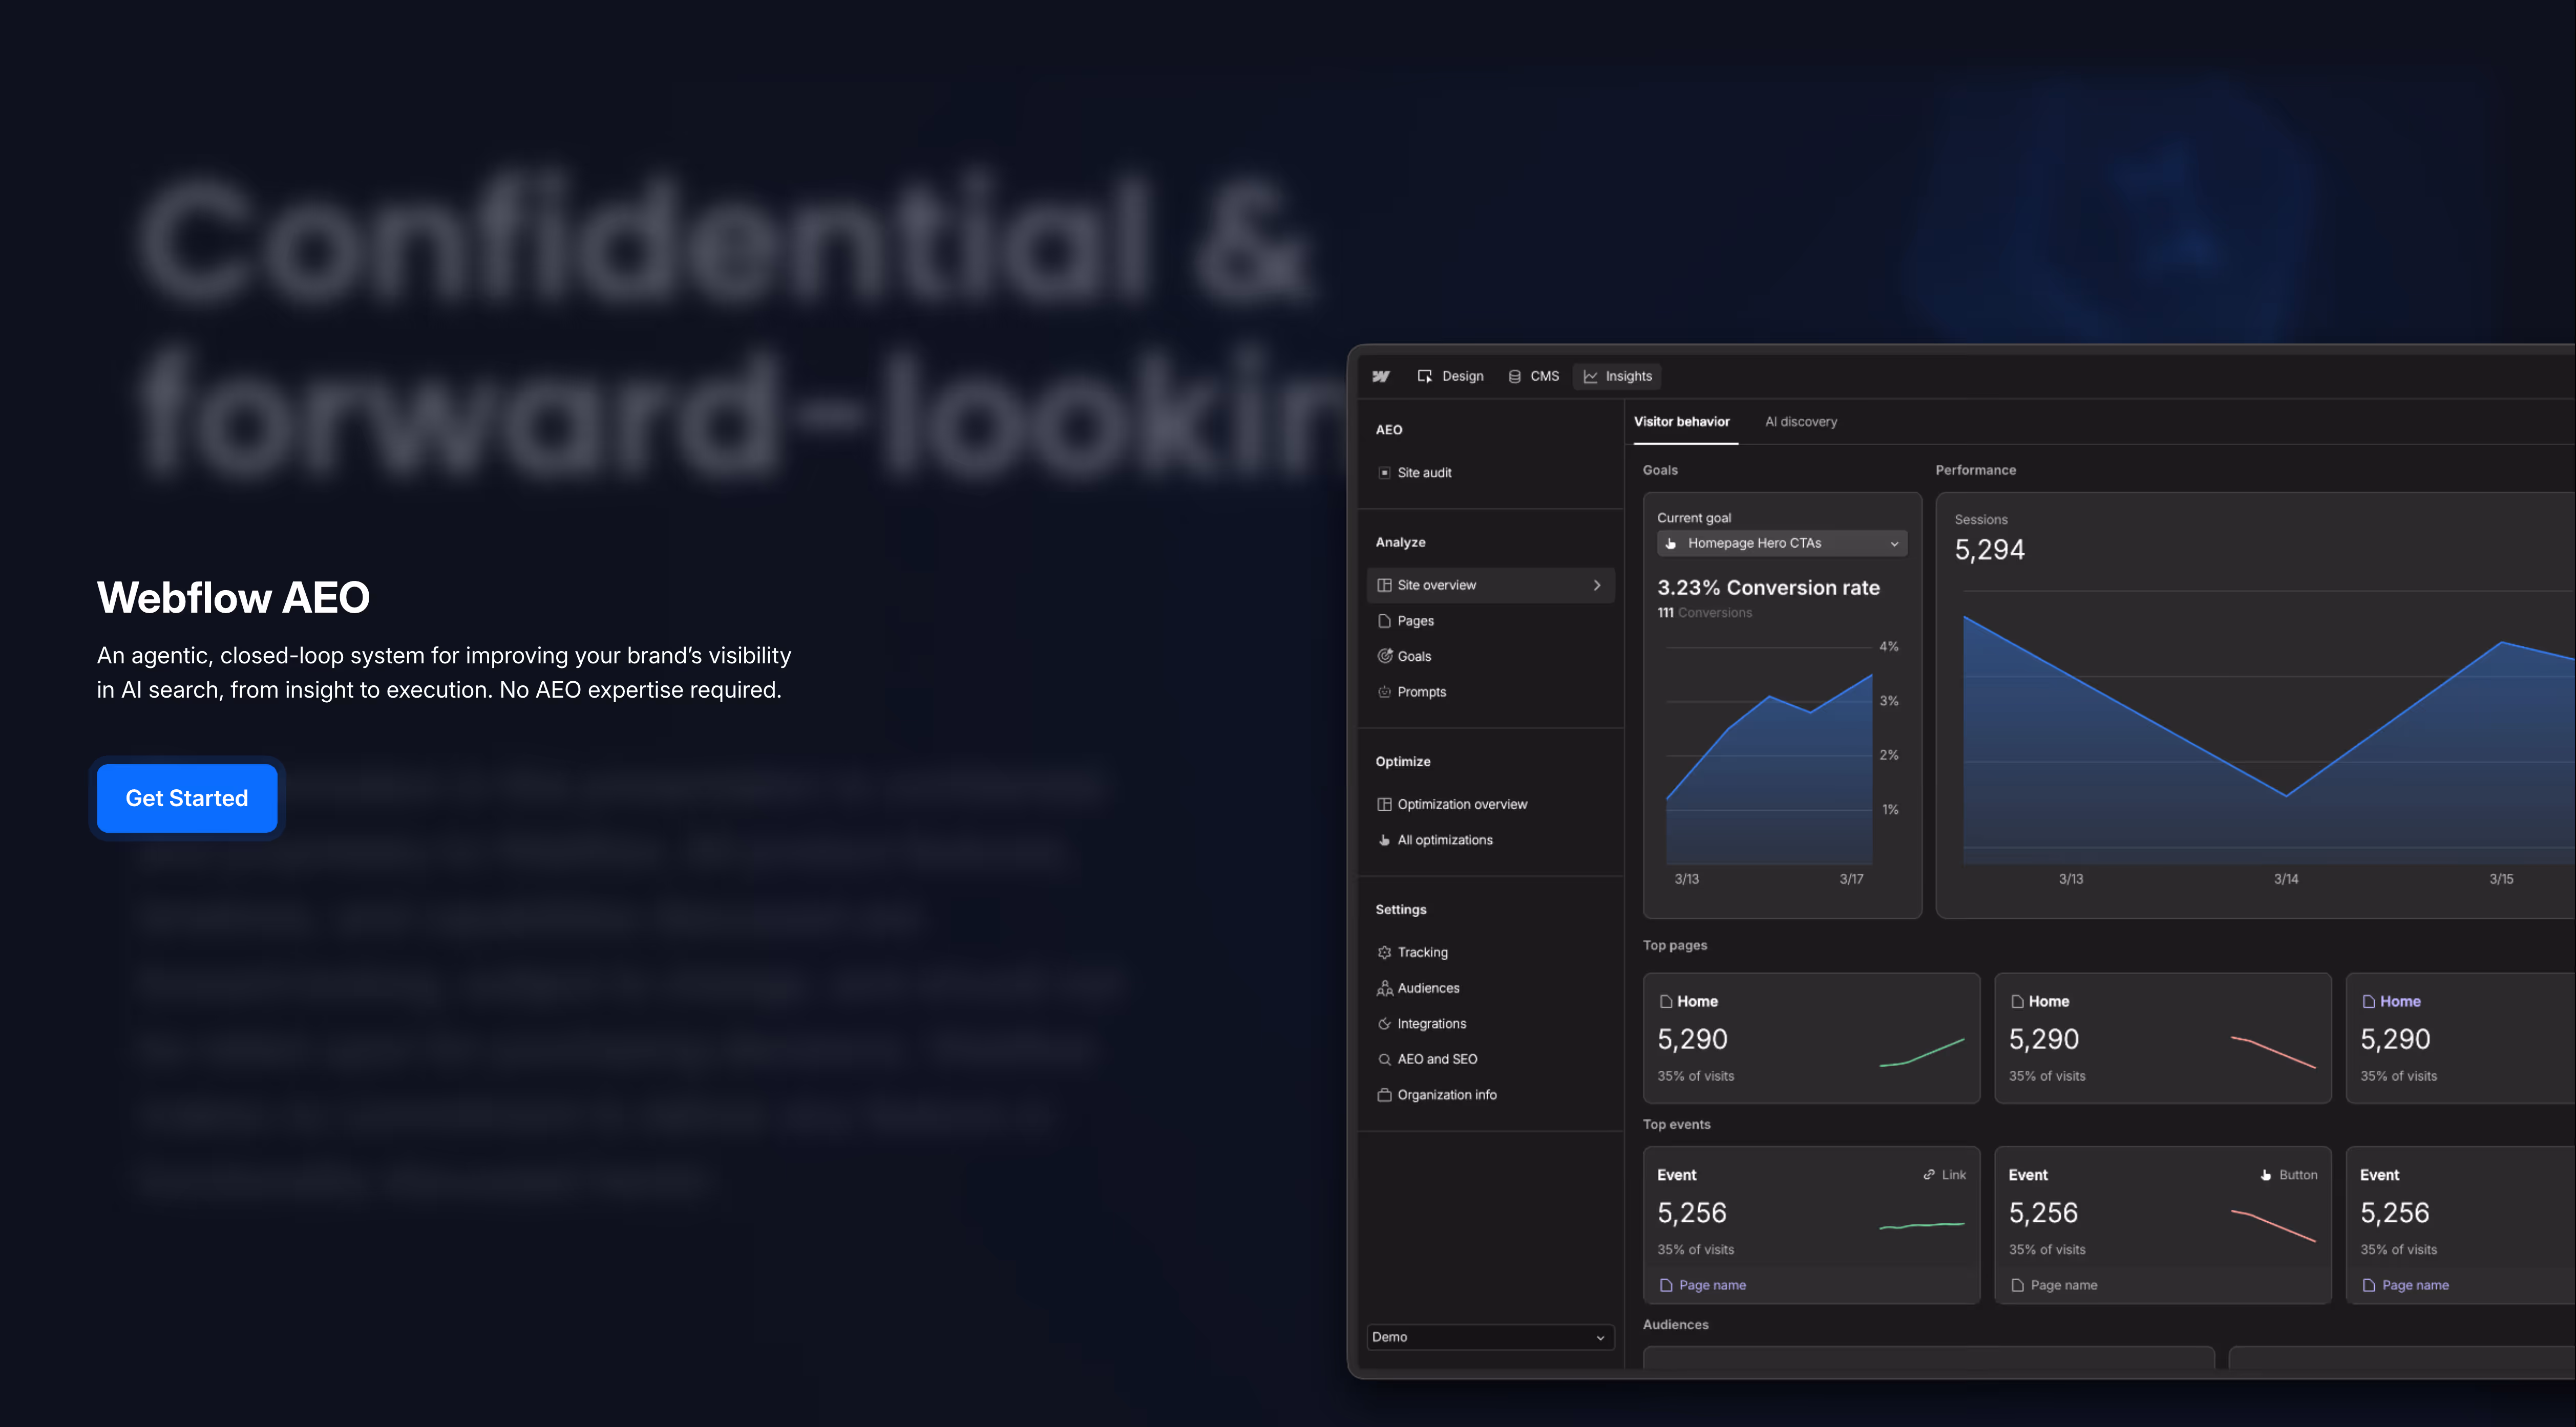Click the Webflow logo icon
Screen dimensions: 2576x1427
click(x=1381, y=376)
